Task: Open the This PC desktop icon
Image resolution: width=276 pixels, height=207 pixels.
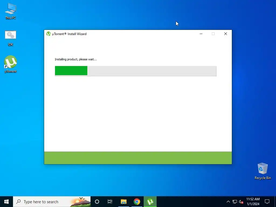Action: pyautogui.click(x=11, y=11)
